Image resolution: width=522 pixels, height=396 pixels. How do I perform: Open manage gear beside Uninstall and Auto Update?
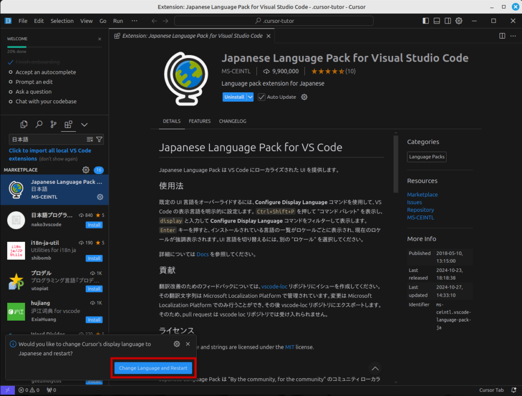[x=304, y=97]
